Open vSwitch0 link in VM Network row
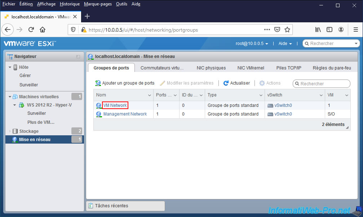 point(283,105)
